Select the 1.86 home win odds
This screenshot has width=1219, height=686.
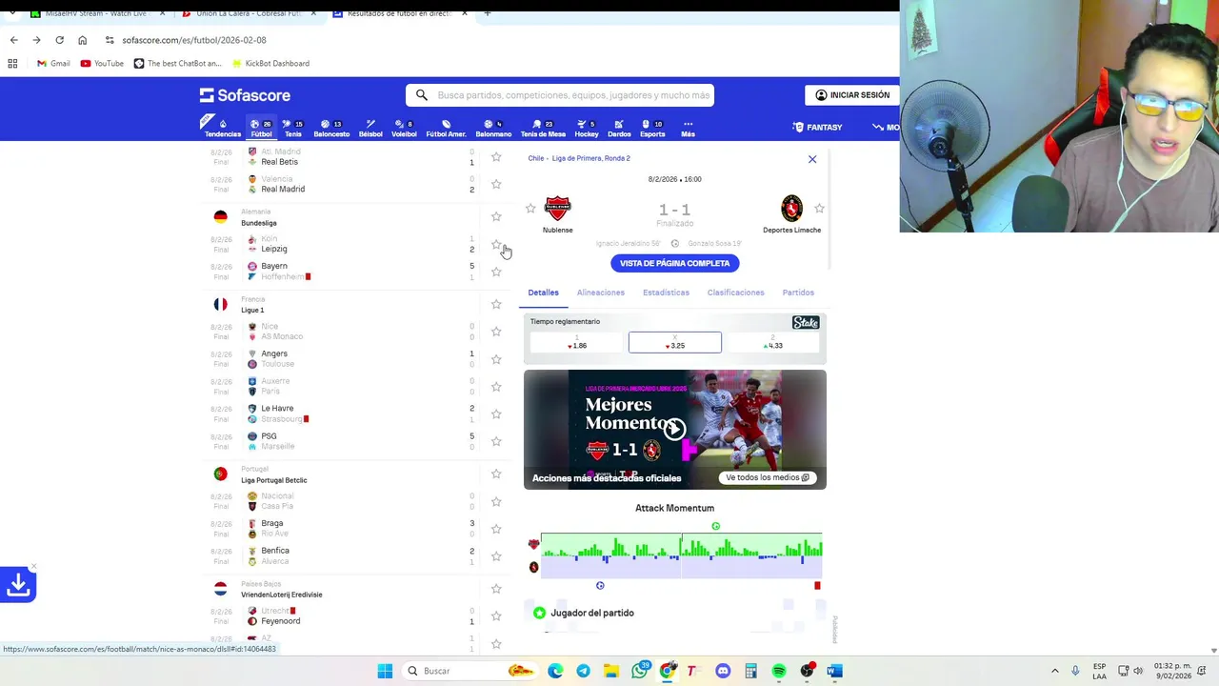[x=576, y=342]
